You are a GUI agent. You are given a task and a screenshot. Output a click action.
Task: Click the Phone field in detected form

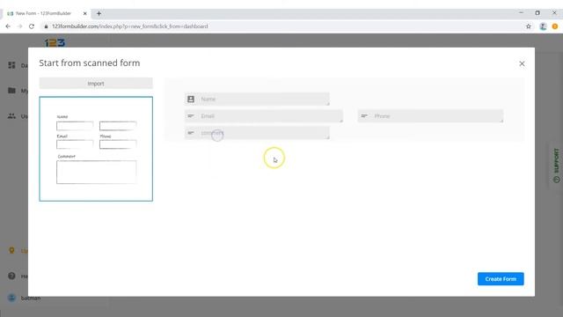click(430, 116)
